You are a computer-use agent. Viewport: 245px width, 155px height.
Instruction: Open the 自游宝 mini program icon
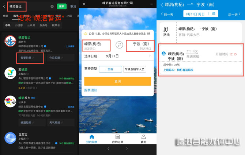pos(10,138)
